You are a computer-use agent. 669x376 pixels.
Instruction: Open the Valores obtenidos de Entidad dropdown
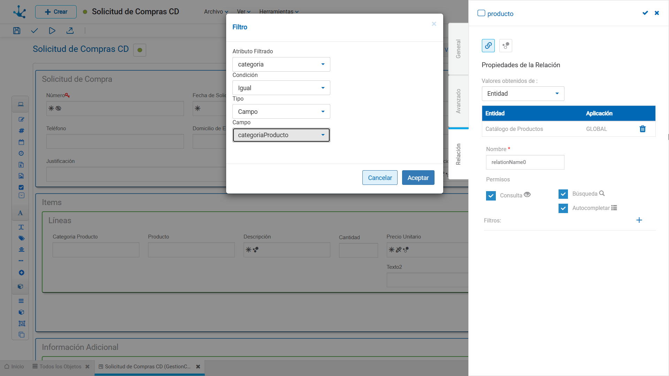point(523,94)
